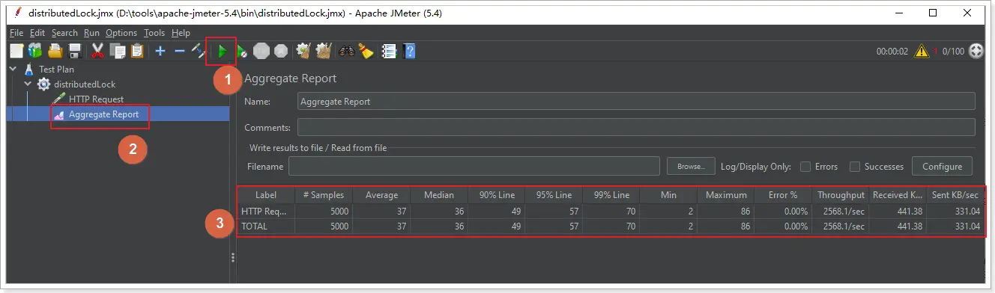The width and height of the screenshot is (995, 293).
Task: Select the HTTP Req... row label cell
Action: pos(266,212)
